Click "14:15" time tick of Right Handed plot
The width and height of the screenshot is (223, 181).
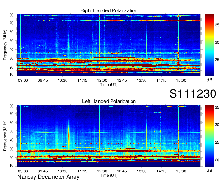click(x=161, y=80)
